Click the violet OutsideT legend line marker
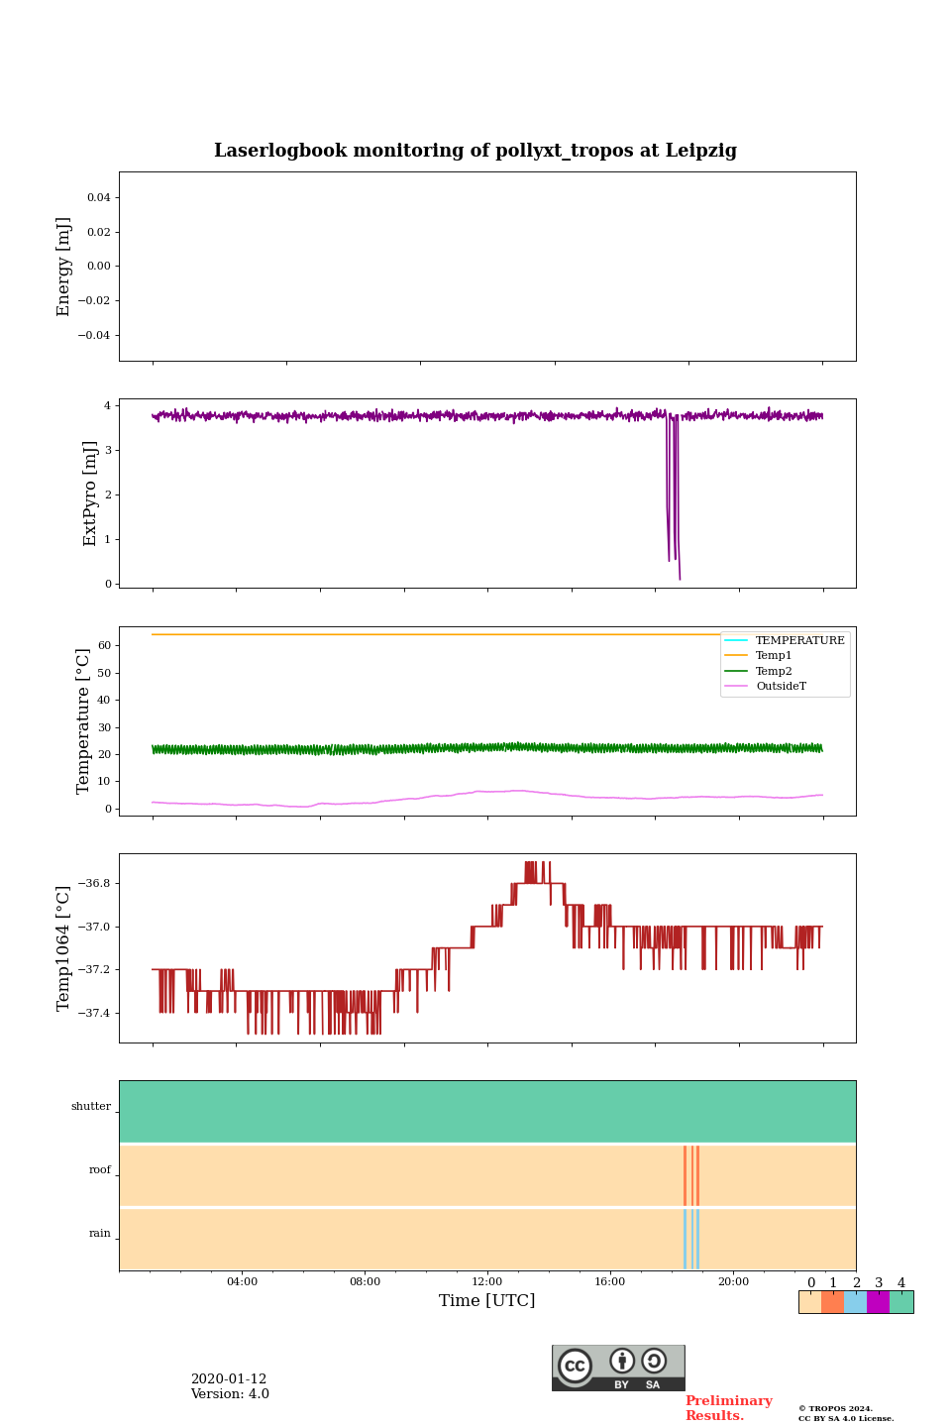 (x=736, y=687)
